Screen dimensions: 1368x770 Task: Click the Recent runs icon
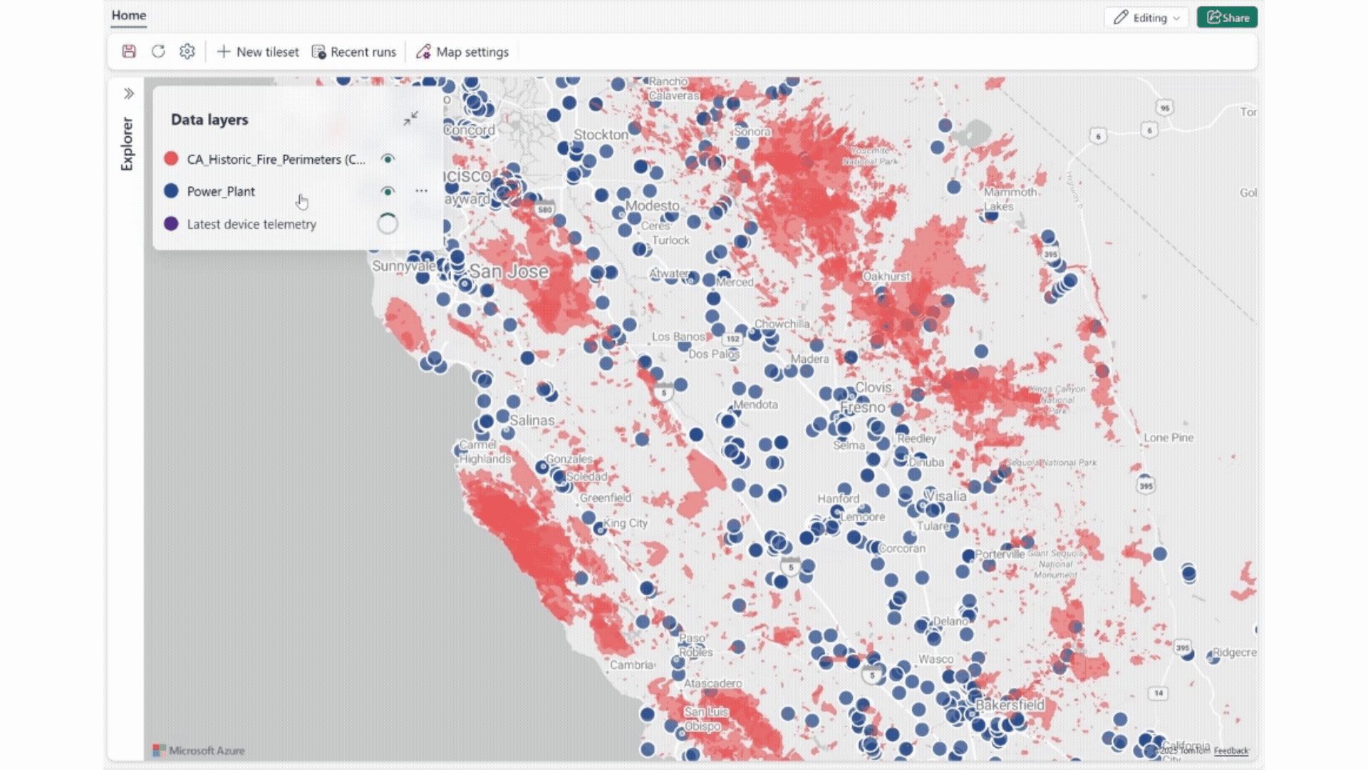(x=318, y=52)
